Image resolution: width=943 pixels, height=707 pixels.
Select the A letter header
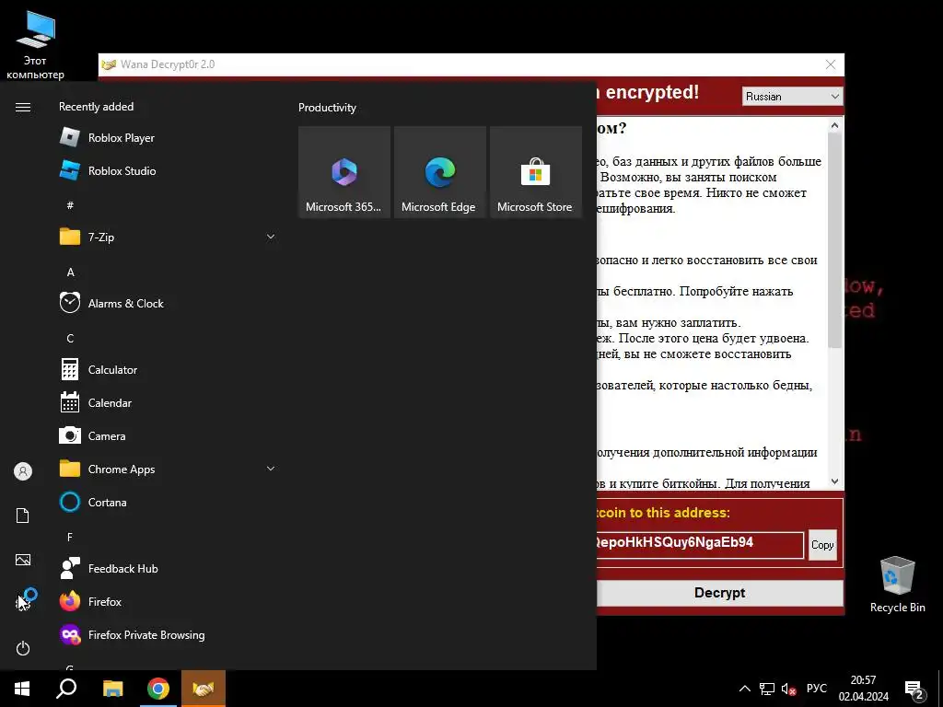pyautogui.click(x=70, y=272)
